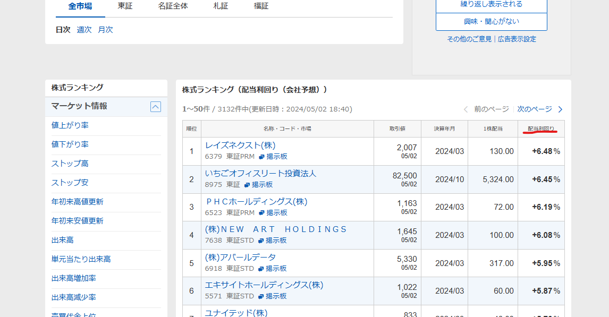Click the +6.45% dividend yield value
This screenshot has width=609, height=317.
coord(546,179)
